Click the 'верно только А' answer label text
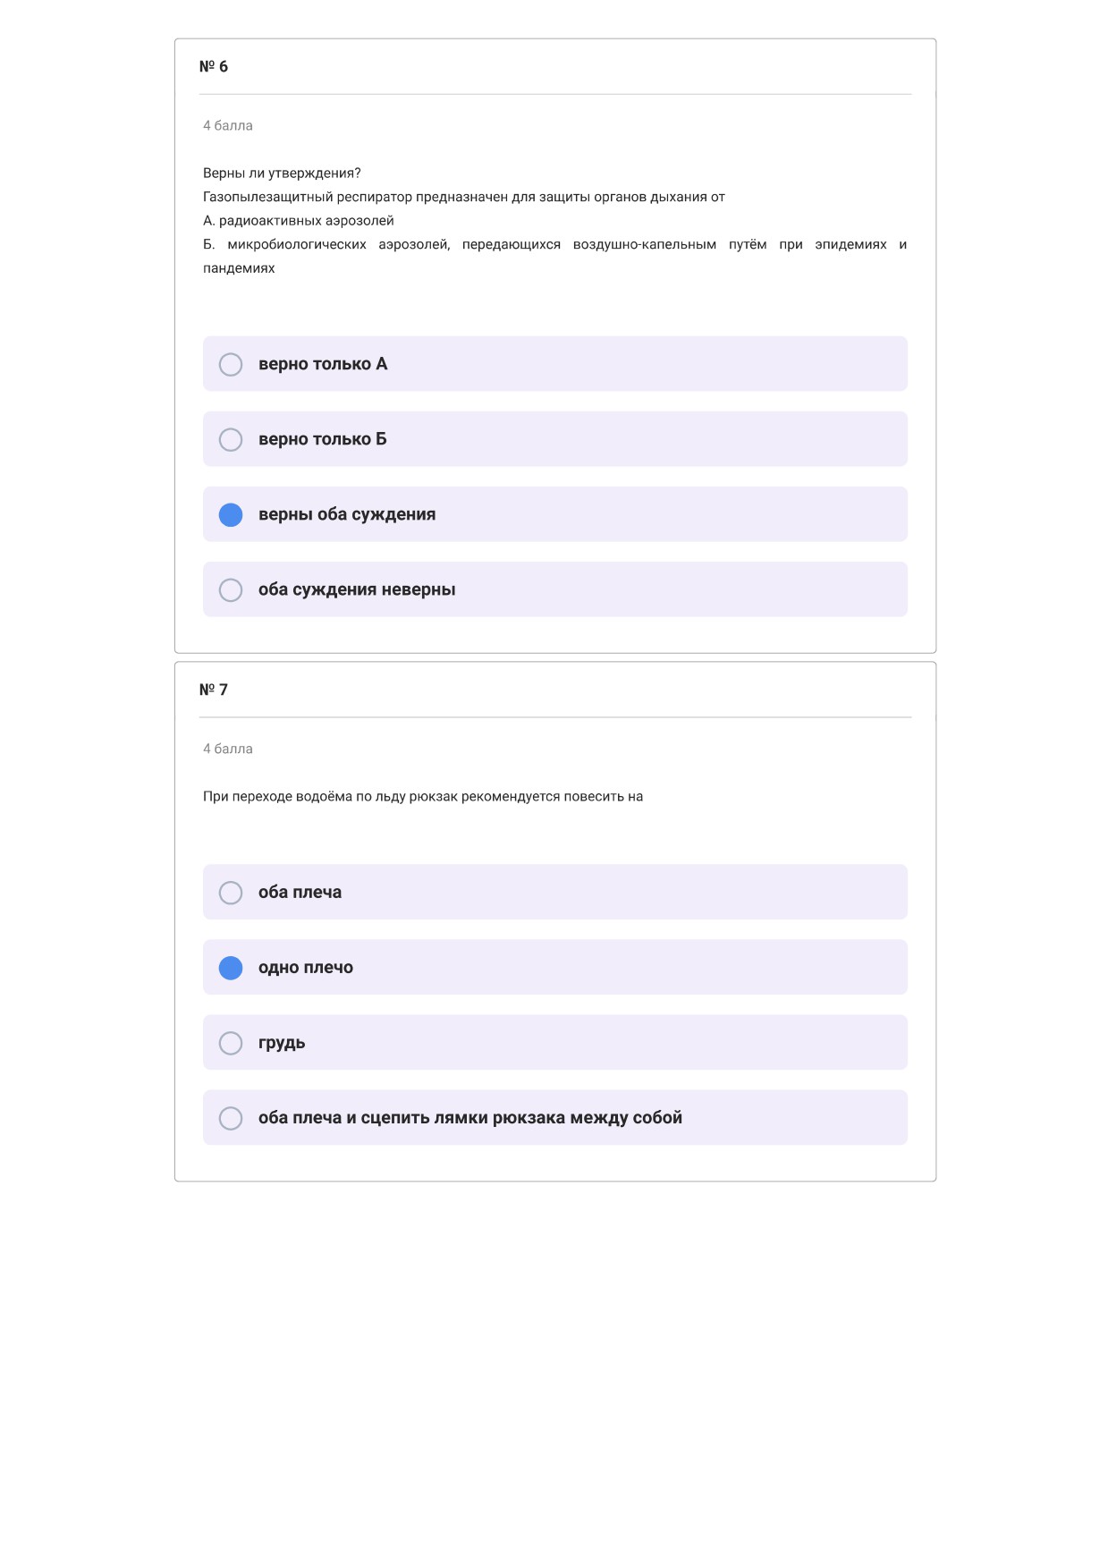This screenshot has height=1567, width=1108. pos(323,364)
